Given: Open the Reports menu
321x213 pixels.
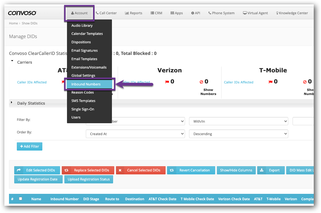Looking at the screenshot, I should pyautogui.click(x=133, y=13).
